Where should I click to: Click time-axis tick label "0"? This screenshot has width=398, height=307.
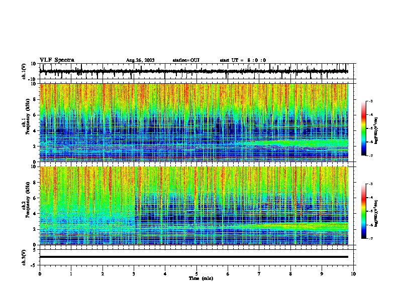point(40,274)
